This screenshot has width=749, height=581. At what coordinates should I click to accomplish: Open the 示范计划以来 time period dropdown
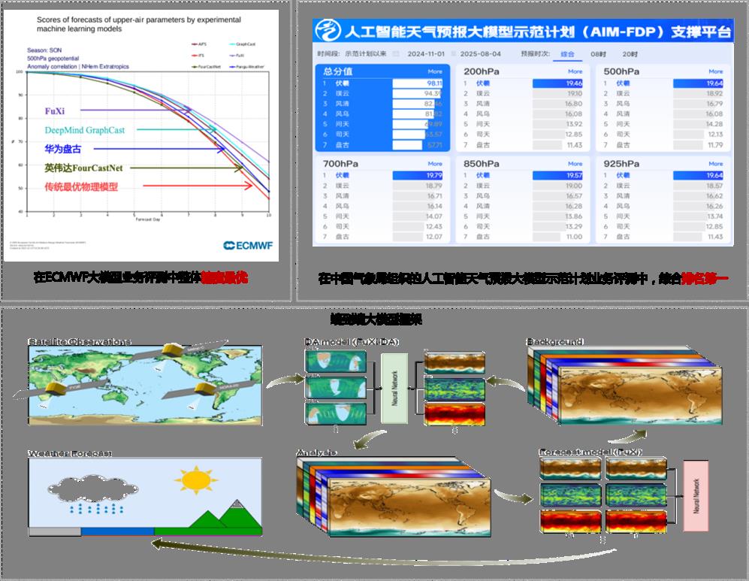point(365,54)
